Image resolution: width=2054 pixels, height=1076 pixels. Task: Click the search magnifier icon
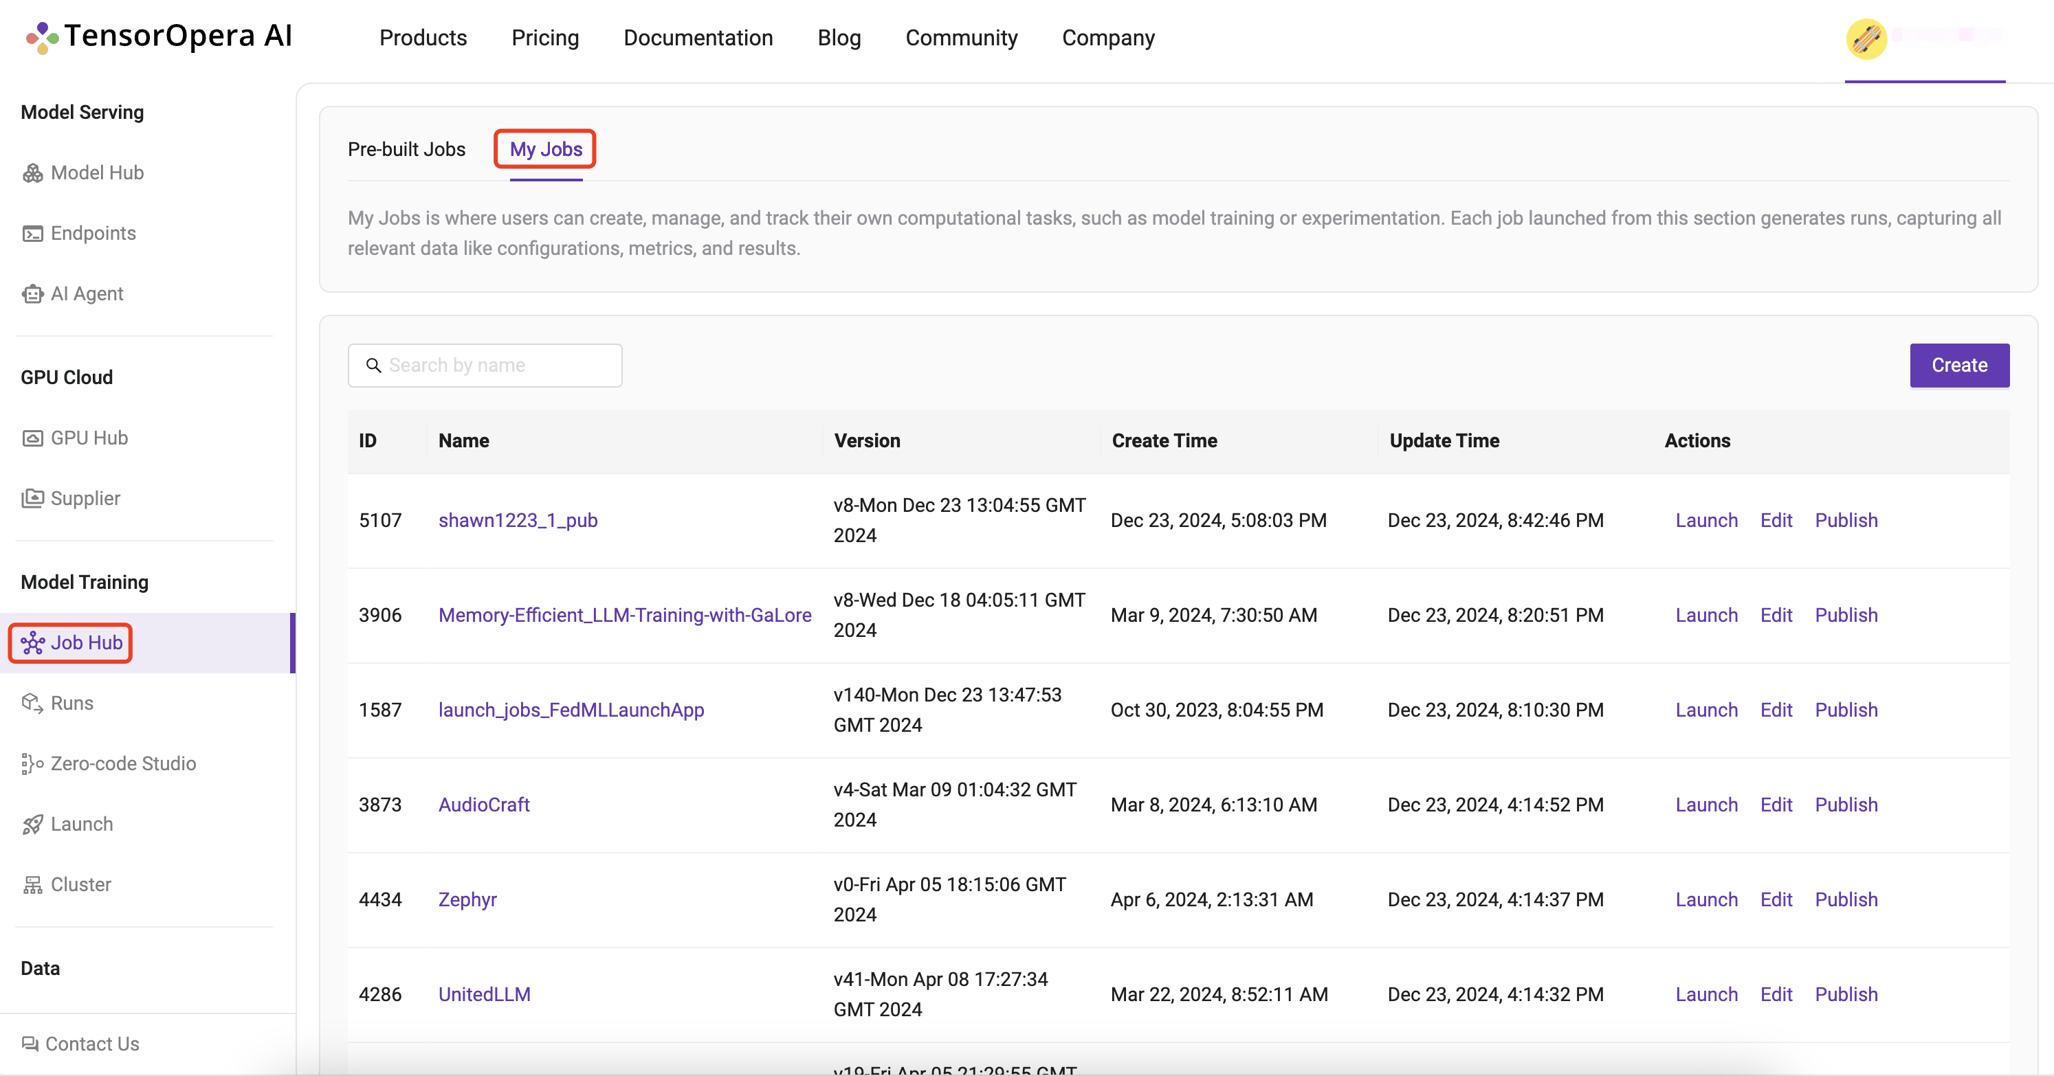(373, 366)
